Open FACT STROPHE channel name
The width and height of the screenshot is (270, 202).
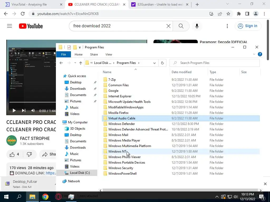[35, 138]
